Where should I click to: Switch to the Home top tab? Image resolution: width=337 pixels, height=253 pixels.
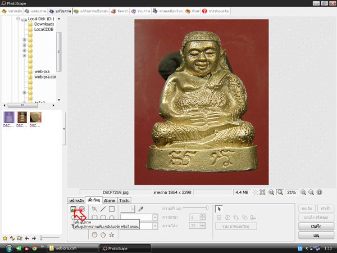tap(12, 11)
